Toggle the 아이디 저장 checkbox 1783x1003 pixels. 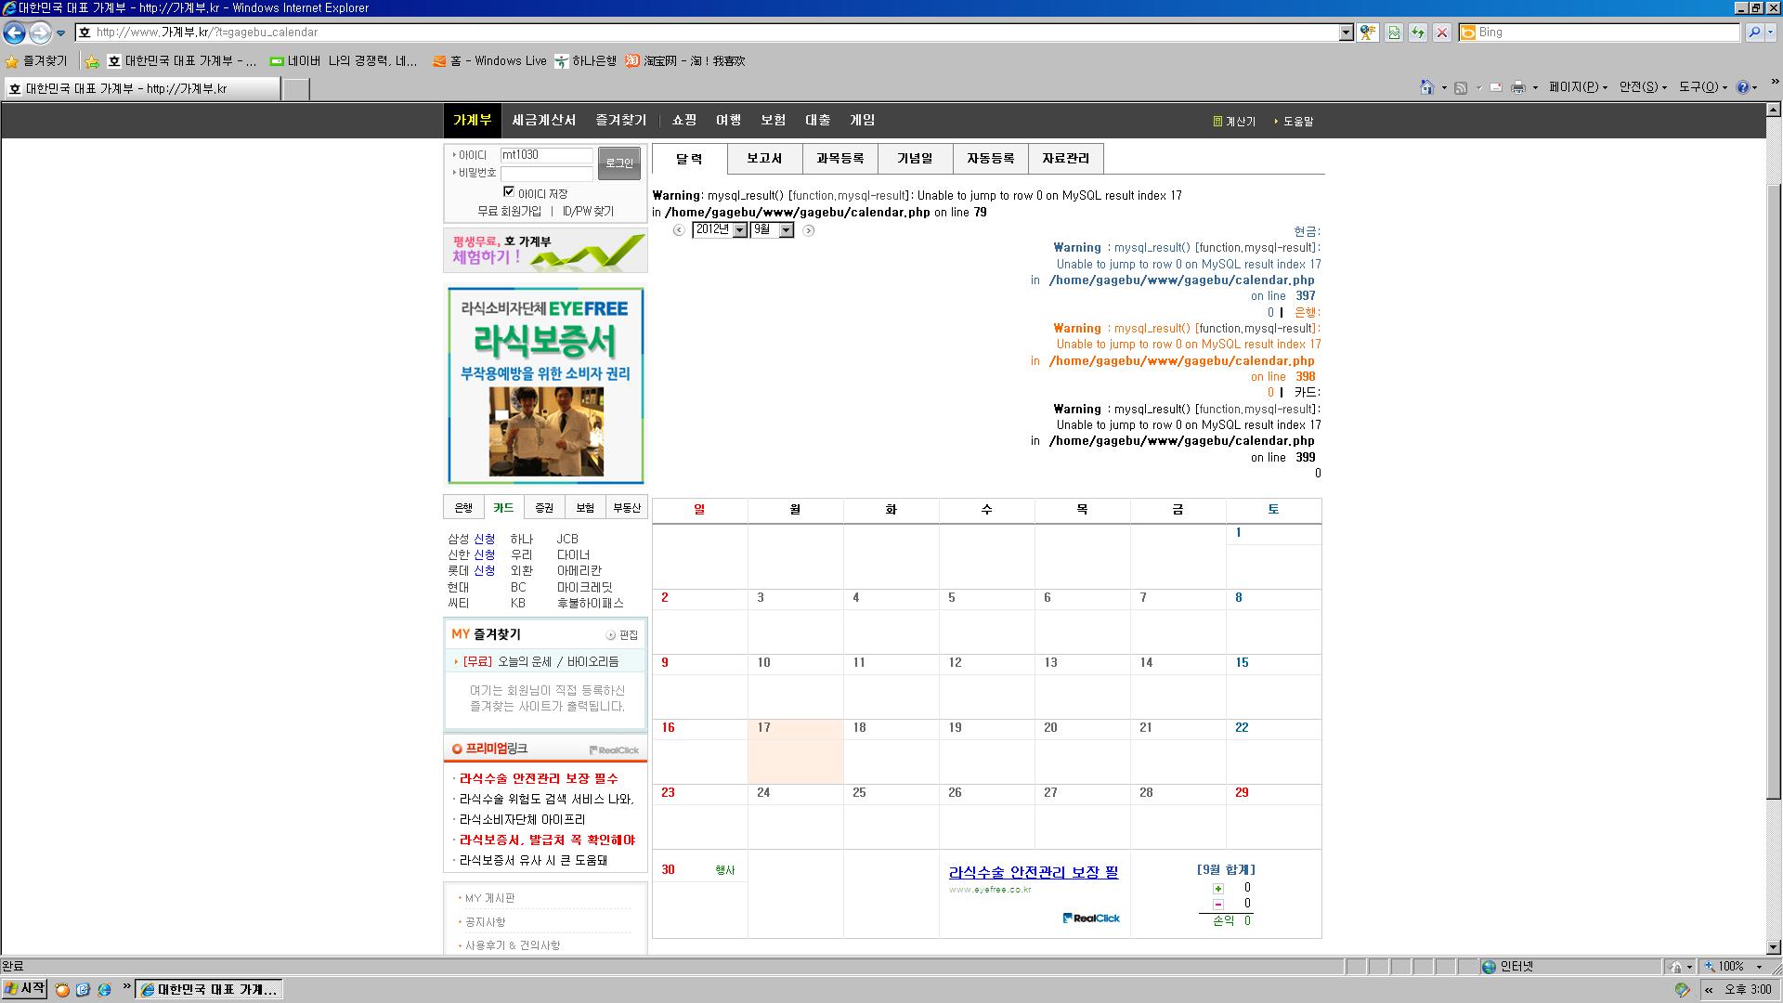509,192
